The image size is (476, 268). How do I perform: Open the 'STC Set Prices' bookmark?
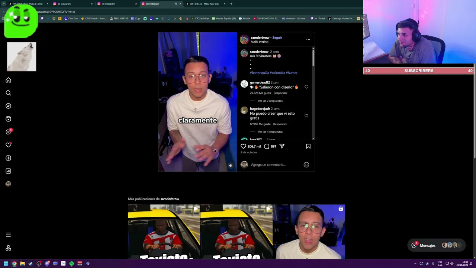coord(200,19)
